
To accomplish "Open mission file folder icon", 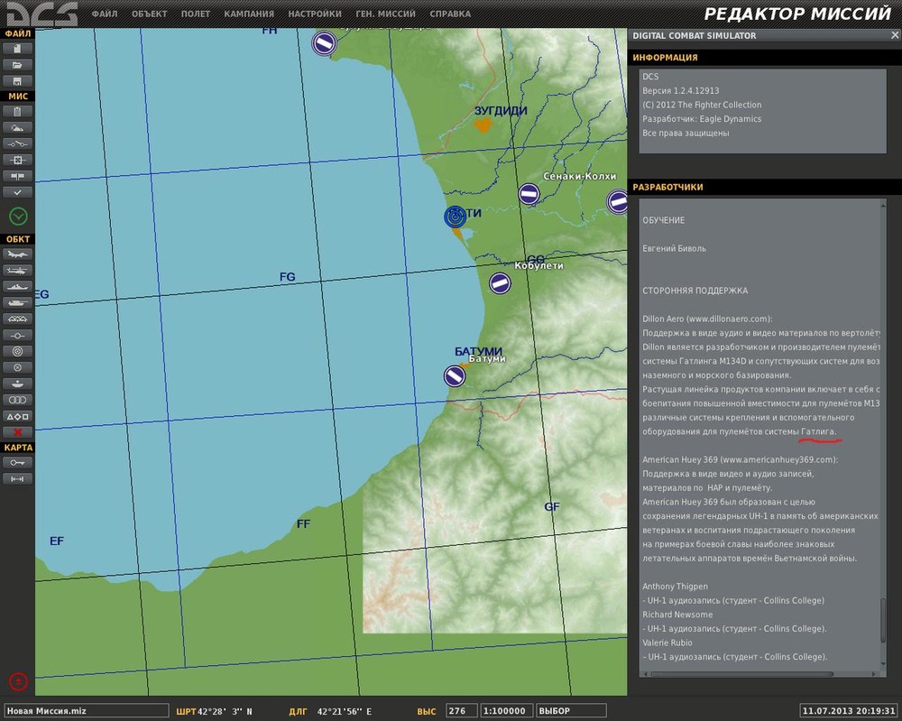I will click(17, 65).
